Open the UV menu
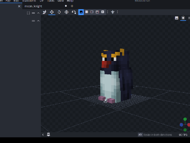This screenshot has height=143, width=190. pos(42,1)
